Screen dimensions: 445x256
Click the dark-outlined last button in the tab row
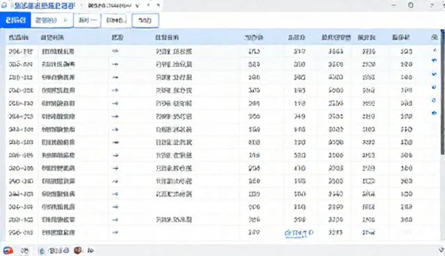click(145, 20)
